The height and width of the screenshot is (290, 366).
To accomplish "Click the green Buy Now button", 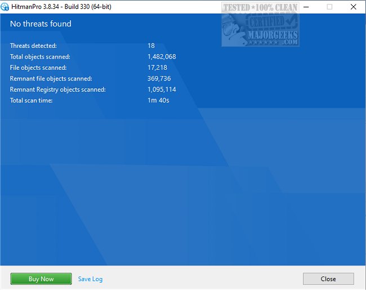I will point(41,279).
